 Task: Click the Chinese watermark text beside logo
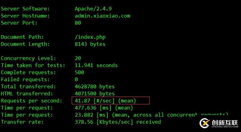(225, 122)
